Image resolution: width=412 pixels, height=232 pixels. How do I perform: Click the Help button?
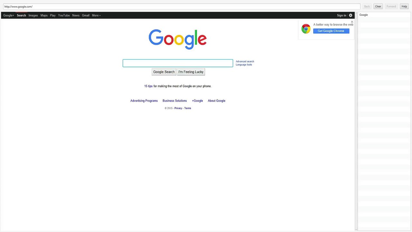(x=404, y=6)
